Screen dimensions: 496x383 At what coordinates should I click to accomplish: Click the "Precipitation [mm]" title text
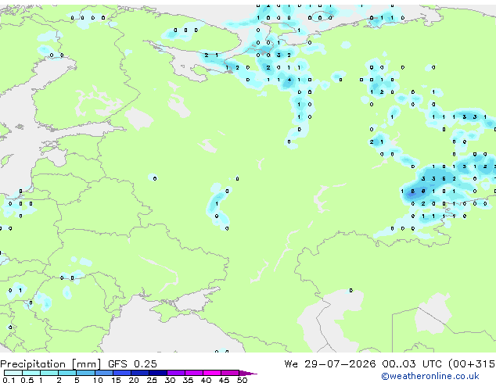click(51, 364)
